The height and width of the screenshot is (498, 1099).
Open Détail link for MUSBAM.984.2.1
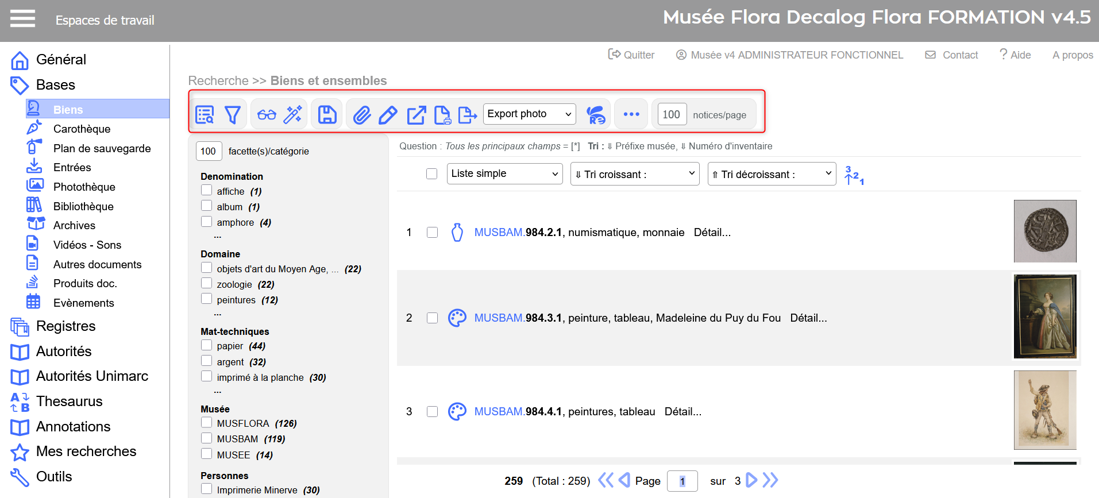click(712, 233)
